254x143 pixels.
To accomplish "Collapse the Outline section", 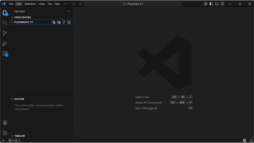I will 42,99.
